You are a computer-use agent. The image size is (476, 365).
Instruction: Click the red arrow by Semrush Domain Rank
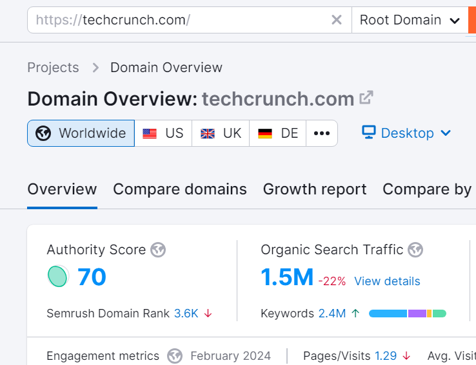pyautogui.click(x=208, y=314)
